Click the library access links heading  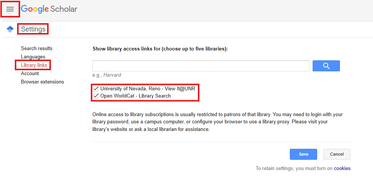(x=160, y=49)
